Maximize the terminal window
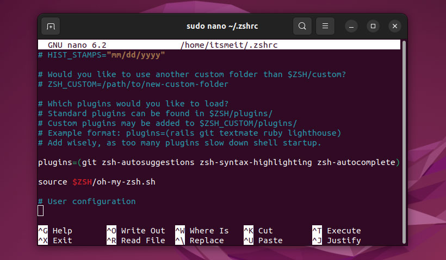This screenshot has width=446, height=260. (x=373, y=26)
